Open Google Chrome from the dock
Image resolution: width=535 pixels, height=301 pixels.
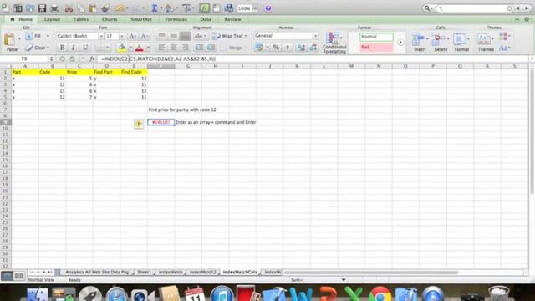pyautogui.click(x=380, y=293)
